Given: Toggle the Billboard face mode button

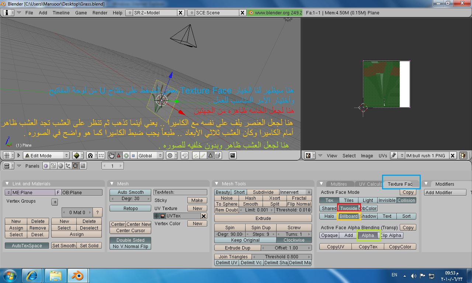Looking at the screenshot, I should (x=348, y=216).
